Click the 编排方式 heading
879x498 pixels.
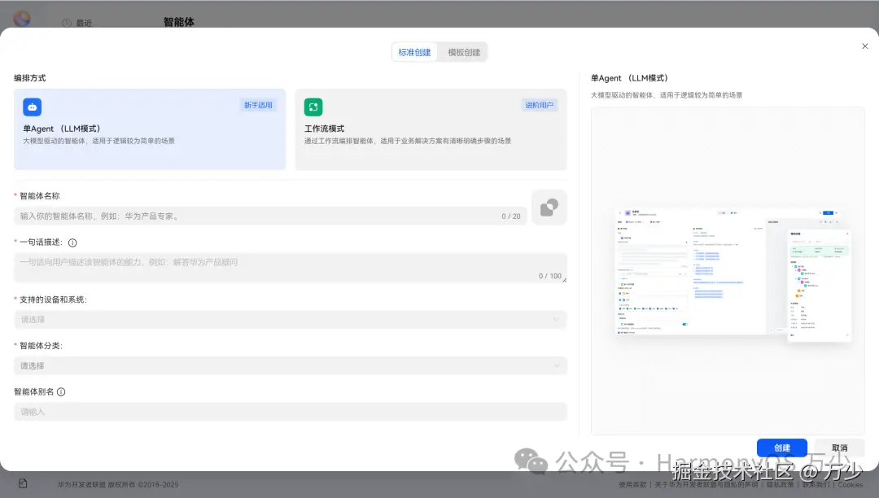point(30,78)
